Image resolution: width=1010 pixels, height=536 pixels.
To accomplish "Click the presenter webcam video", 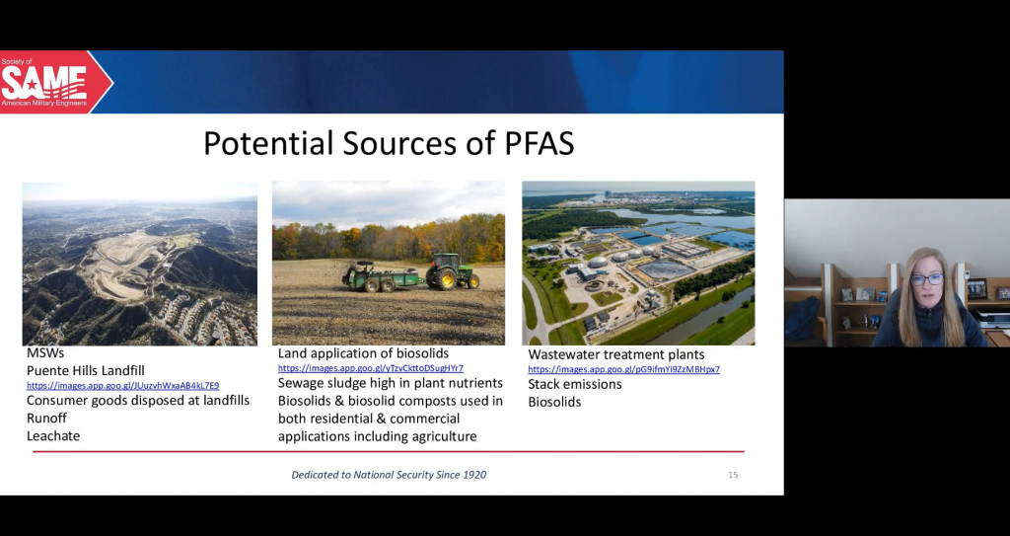I will pyautogui.click(x=897, y=273).
